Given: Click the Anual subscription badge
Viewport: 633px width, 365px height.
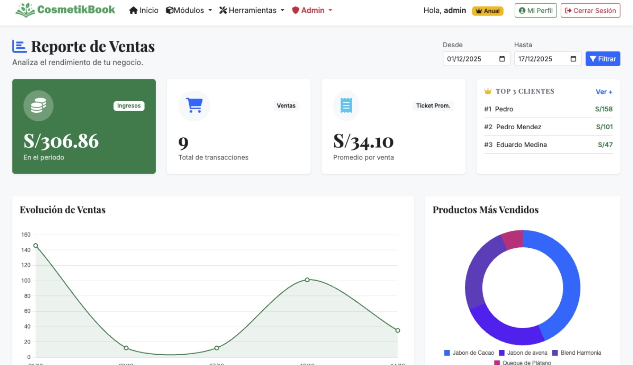Looking at the screenshot, I should coord(488,11).
